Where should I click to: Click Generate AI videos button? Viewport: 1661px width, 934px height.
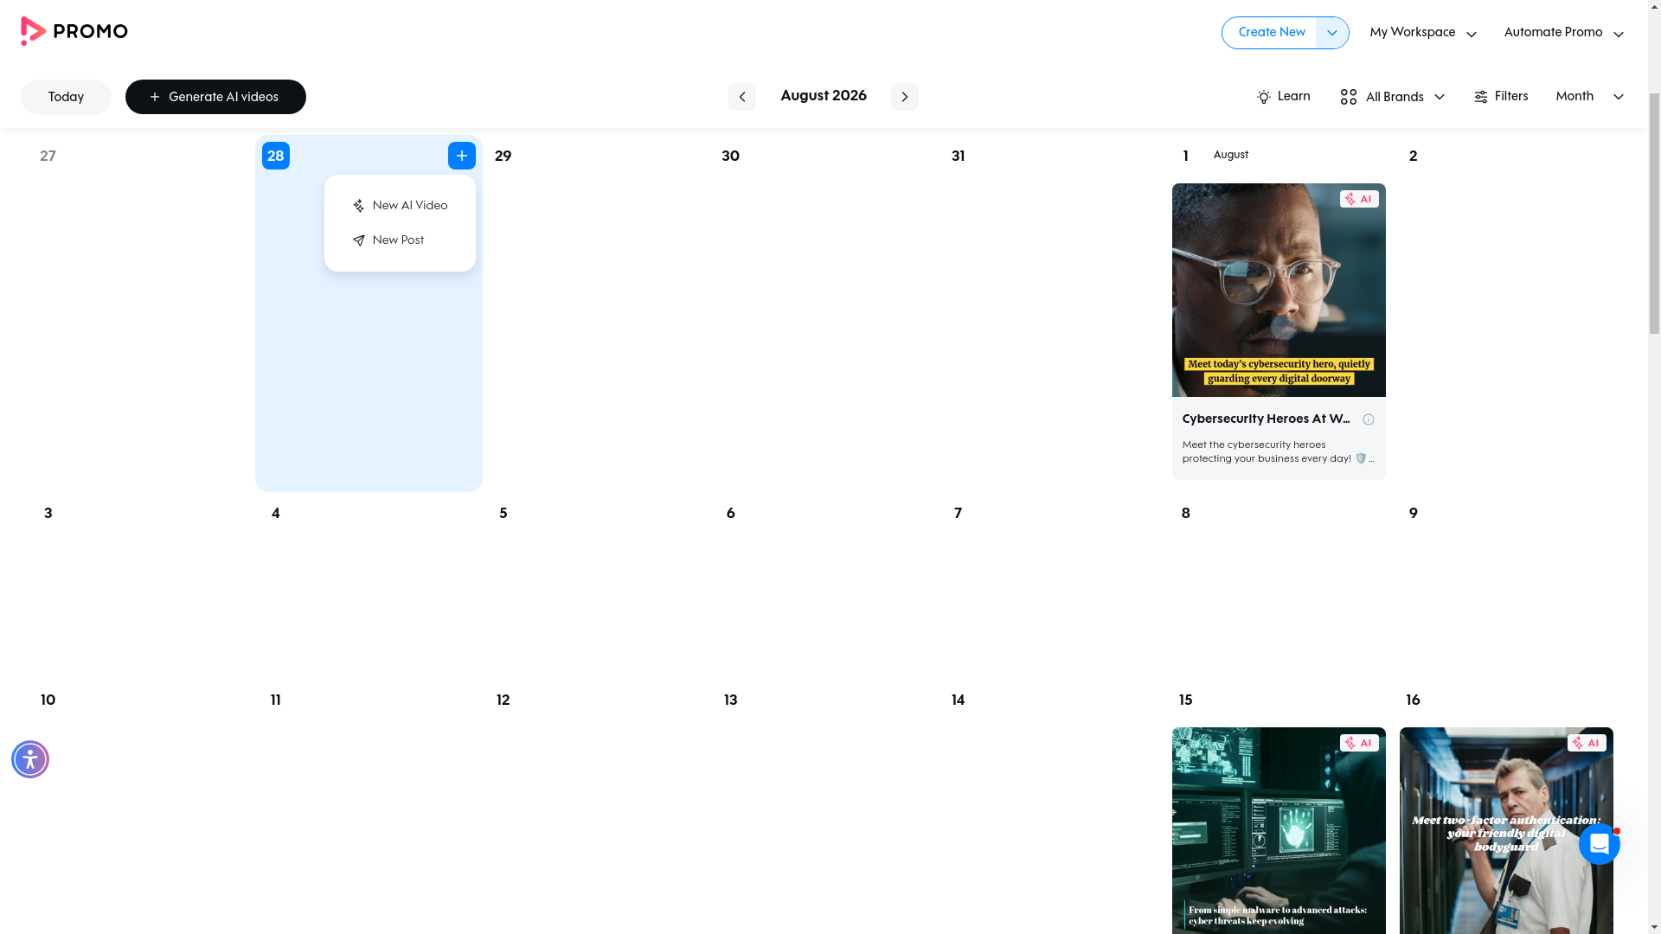pyautogui.click(x=215, y=97)
